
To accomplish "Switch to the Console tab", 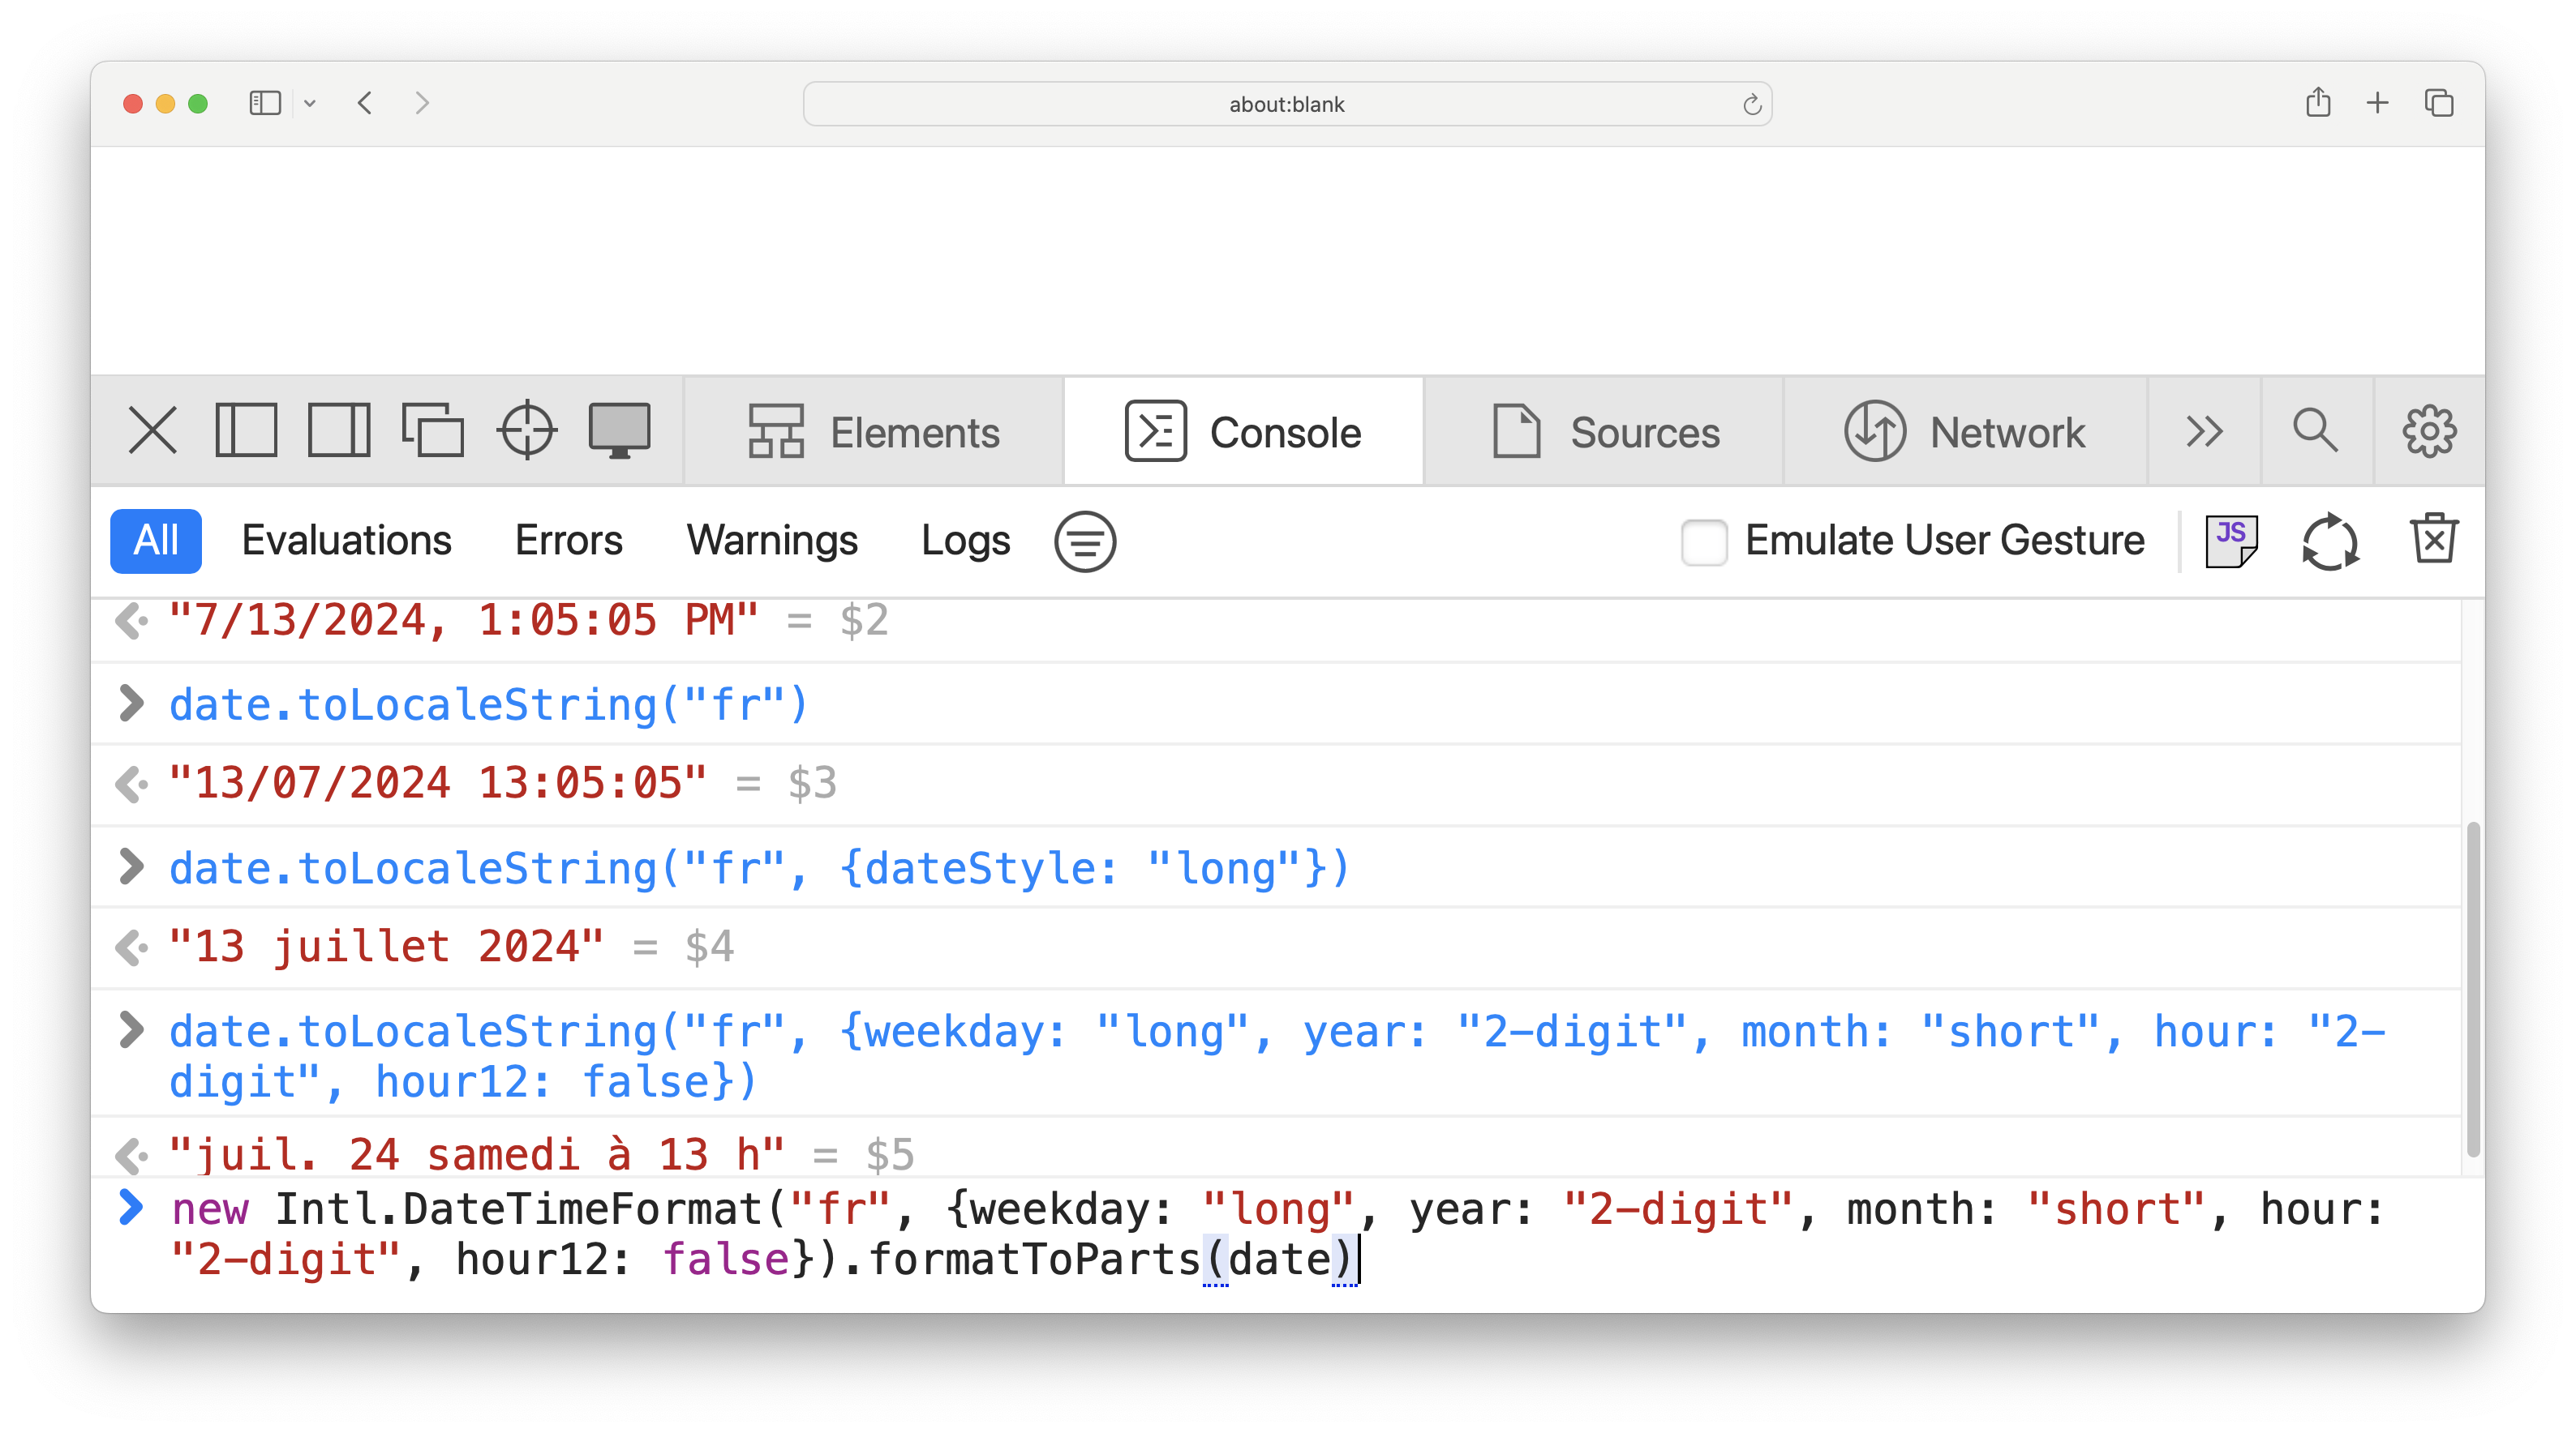I will 1243,433.
